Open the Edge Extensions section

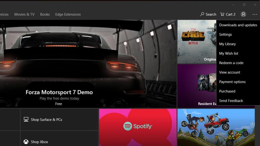(68, 14)
